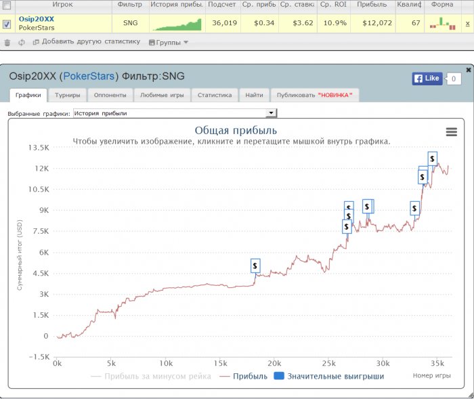The height and width of the screenshot is (399, 474).
Task: Click the refresh arrows icon
Action: [x=21, y=43]
